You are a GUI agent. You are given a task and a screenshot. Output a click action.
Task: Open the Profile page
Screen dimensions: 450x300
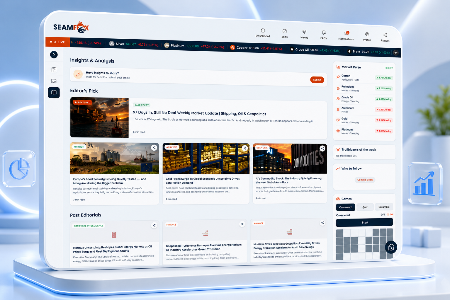coord(367,37)
